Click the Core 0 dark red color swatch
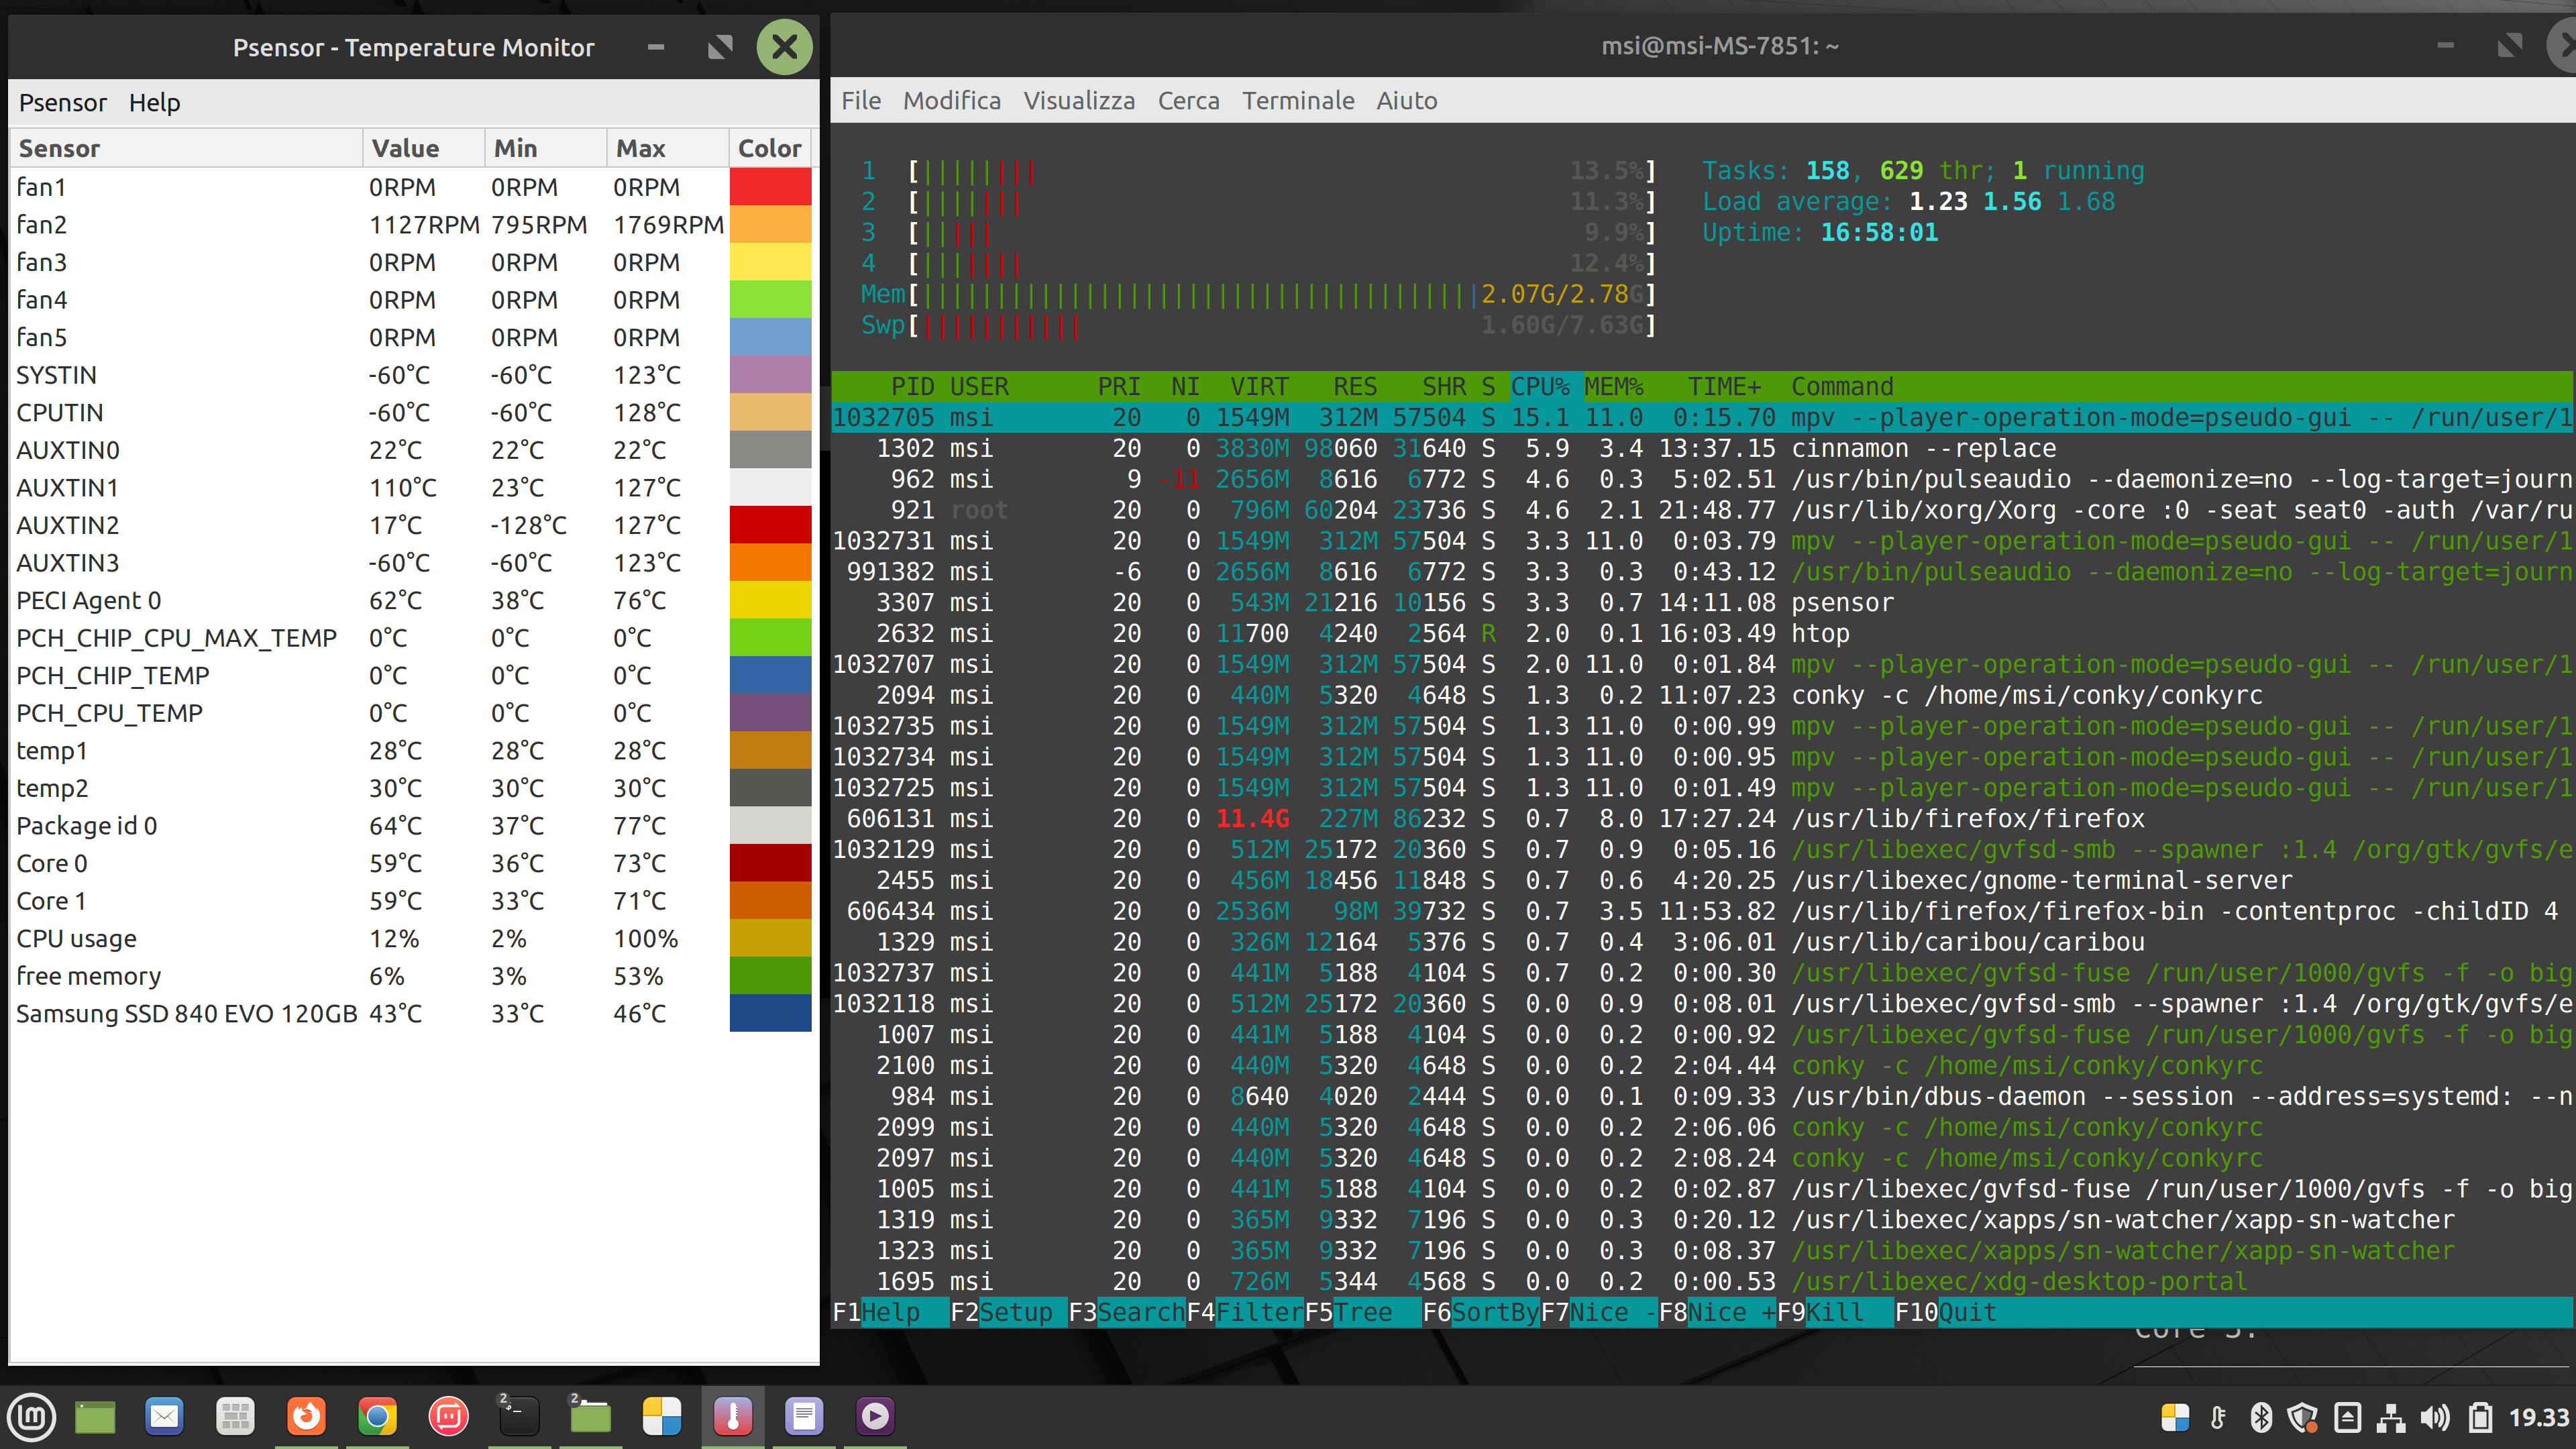 click(x=770, y=863)
